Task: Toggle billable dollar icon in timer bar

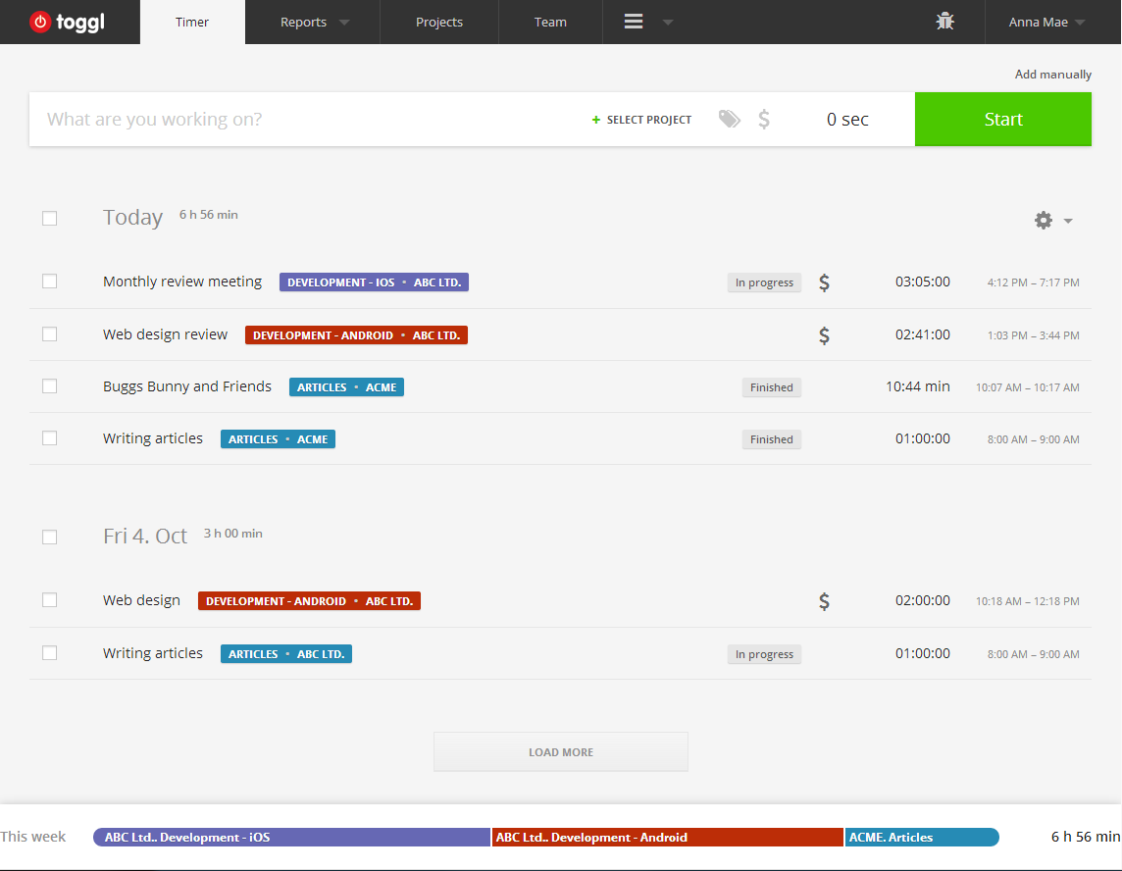Action: (x=764, y=119)
